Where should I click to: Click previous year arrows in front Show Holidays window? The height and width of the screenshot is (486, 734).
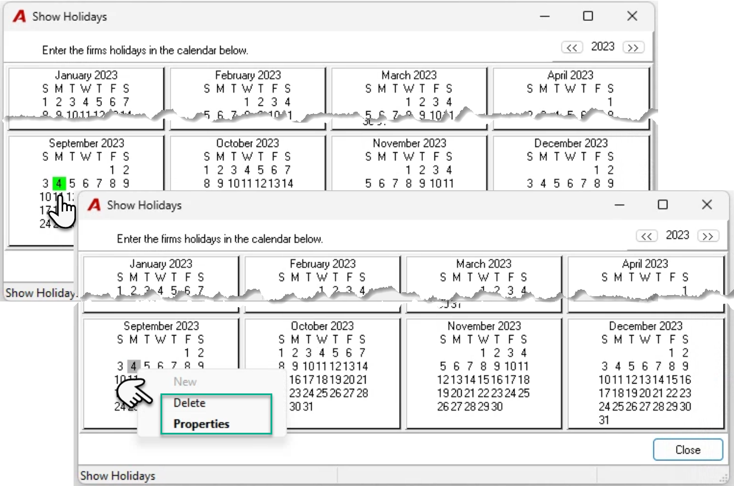tap(647, 236)
